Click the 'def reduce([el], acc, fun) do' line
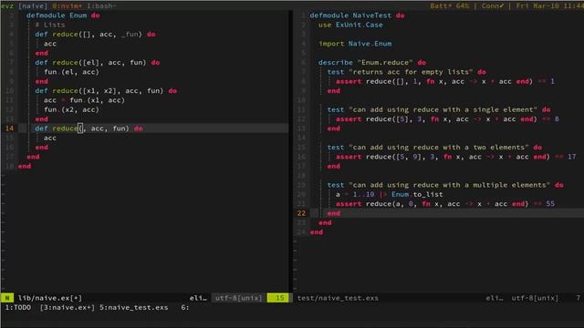Screen dimensions: 584x328 tap(98, 62)
